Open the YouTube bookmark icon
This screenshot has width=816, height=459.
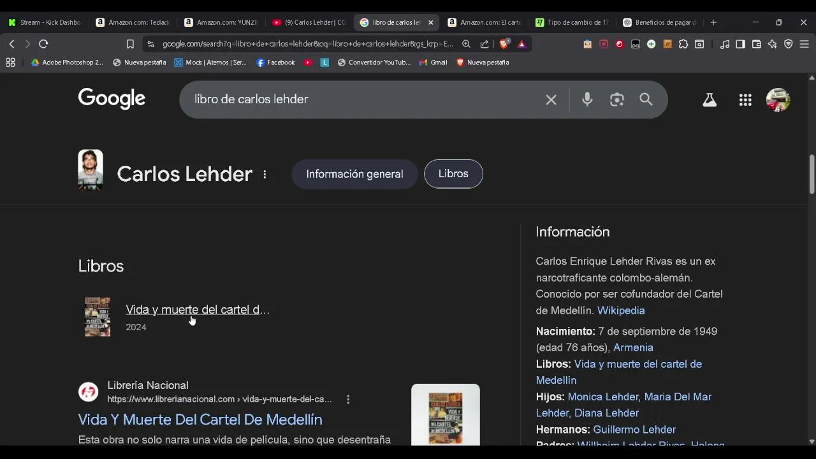(x=308, y=62)
